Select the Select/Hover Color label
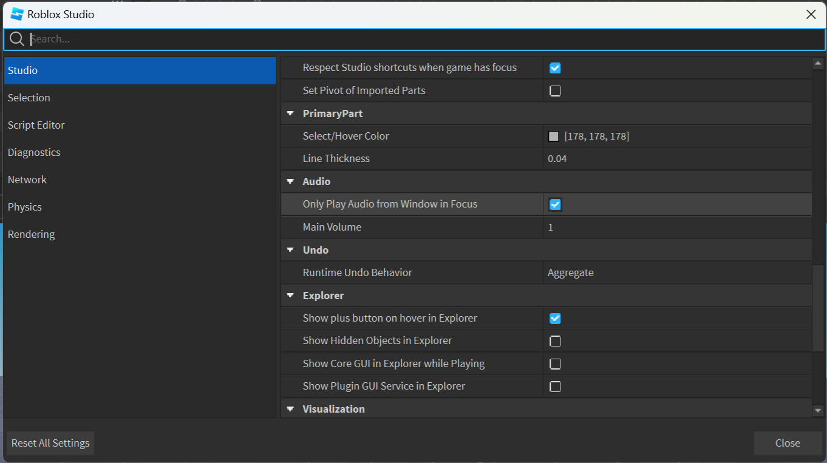This screenshot has height=463, width=827. coord(346,137)
